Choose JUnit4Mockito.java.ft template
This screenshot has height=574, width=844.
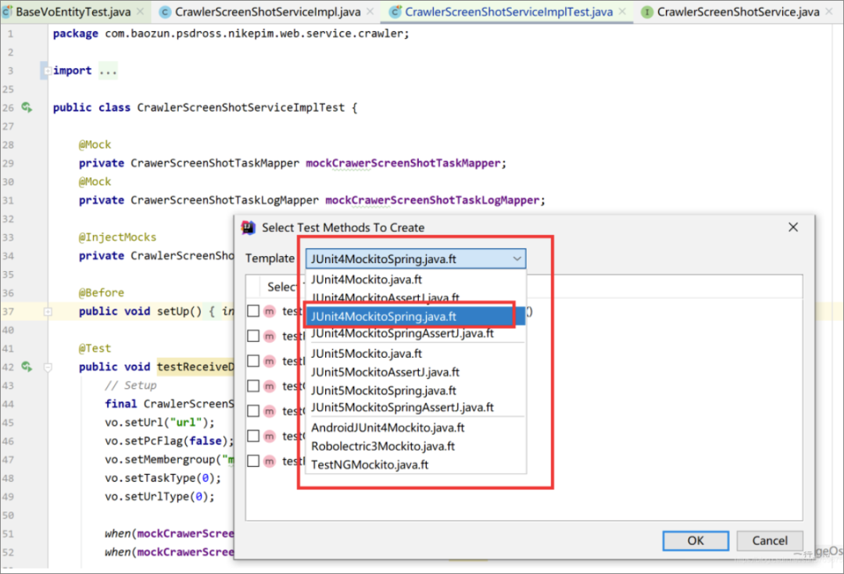[x=416, y=280]
